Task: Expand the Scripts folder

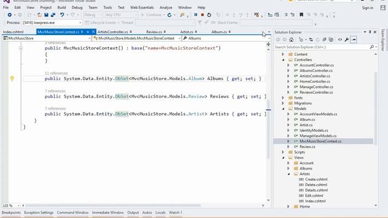Action: point(283,152)
